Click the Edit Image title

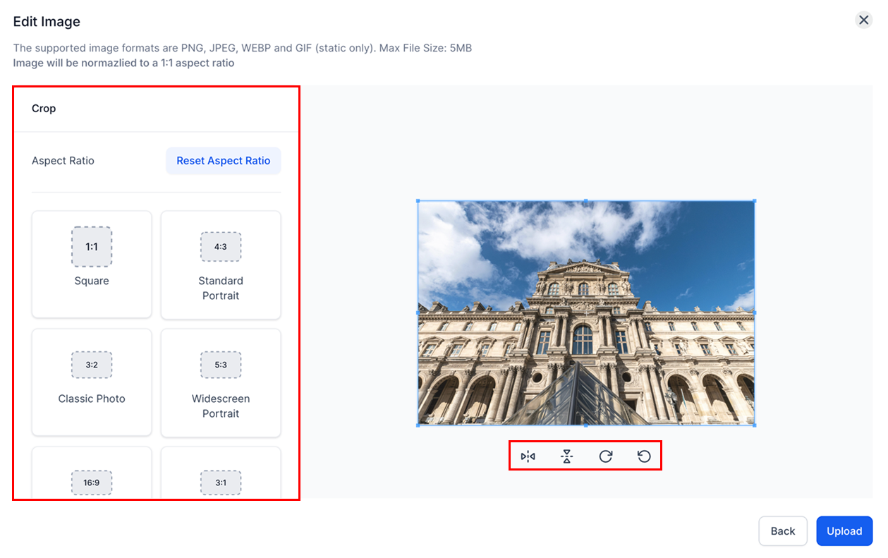[x=47, y=21]
